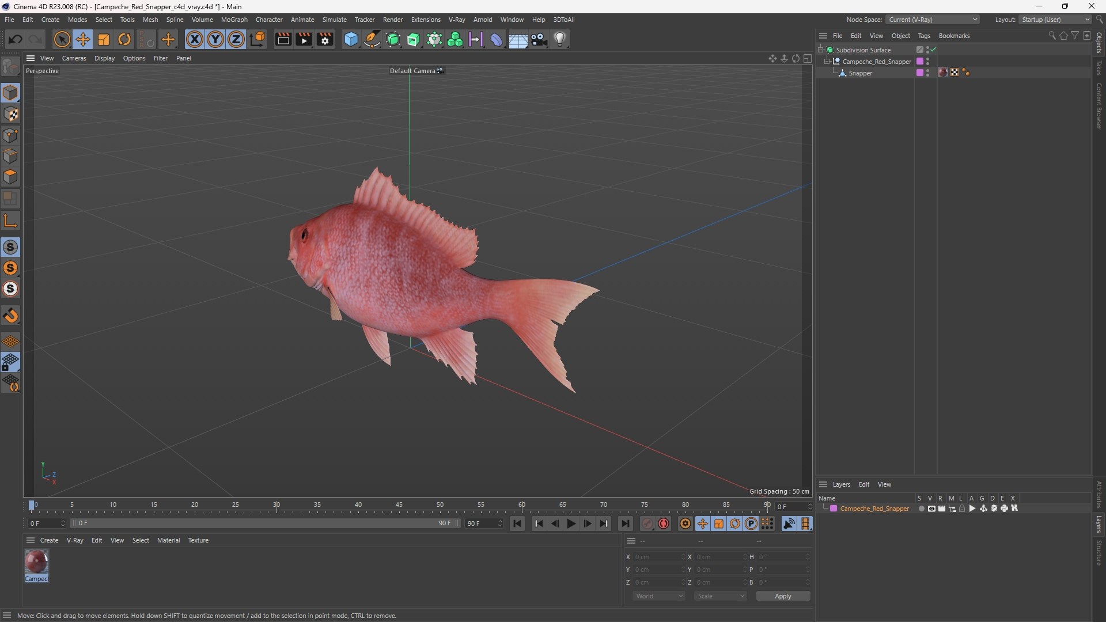Collapse the Subdivision Surface tree item
Viewport: 1106px width, 622px height.
click(x=821, y=50)
